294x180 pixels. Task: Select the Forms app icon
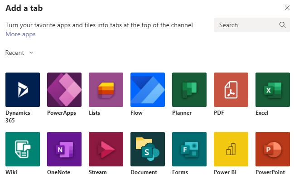(x=189, y=149)
